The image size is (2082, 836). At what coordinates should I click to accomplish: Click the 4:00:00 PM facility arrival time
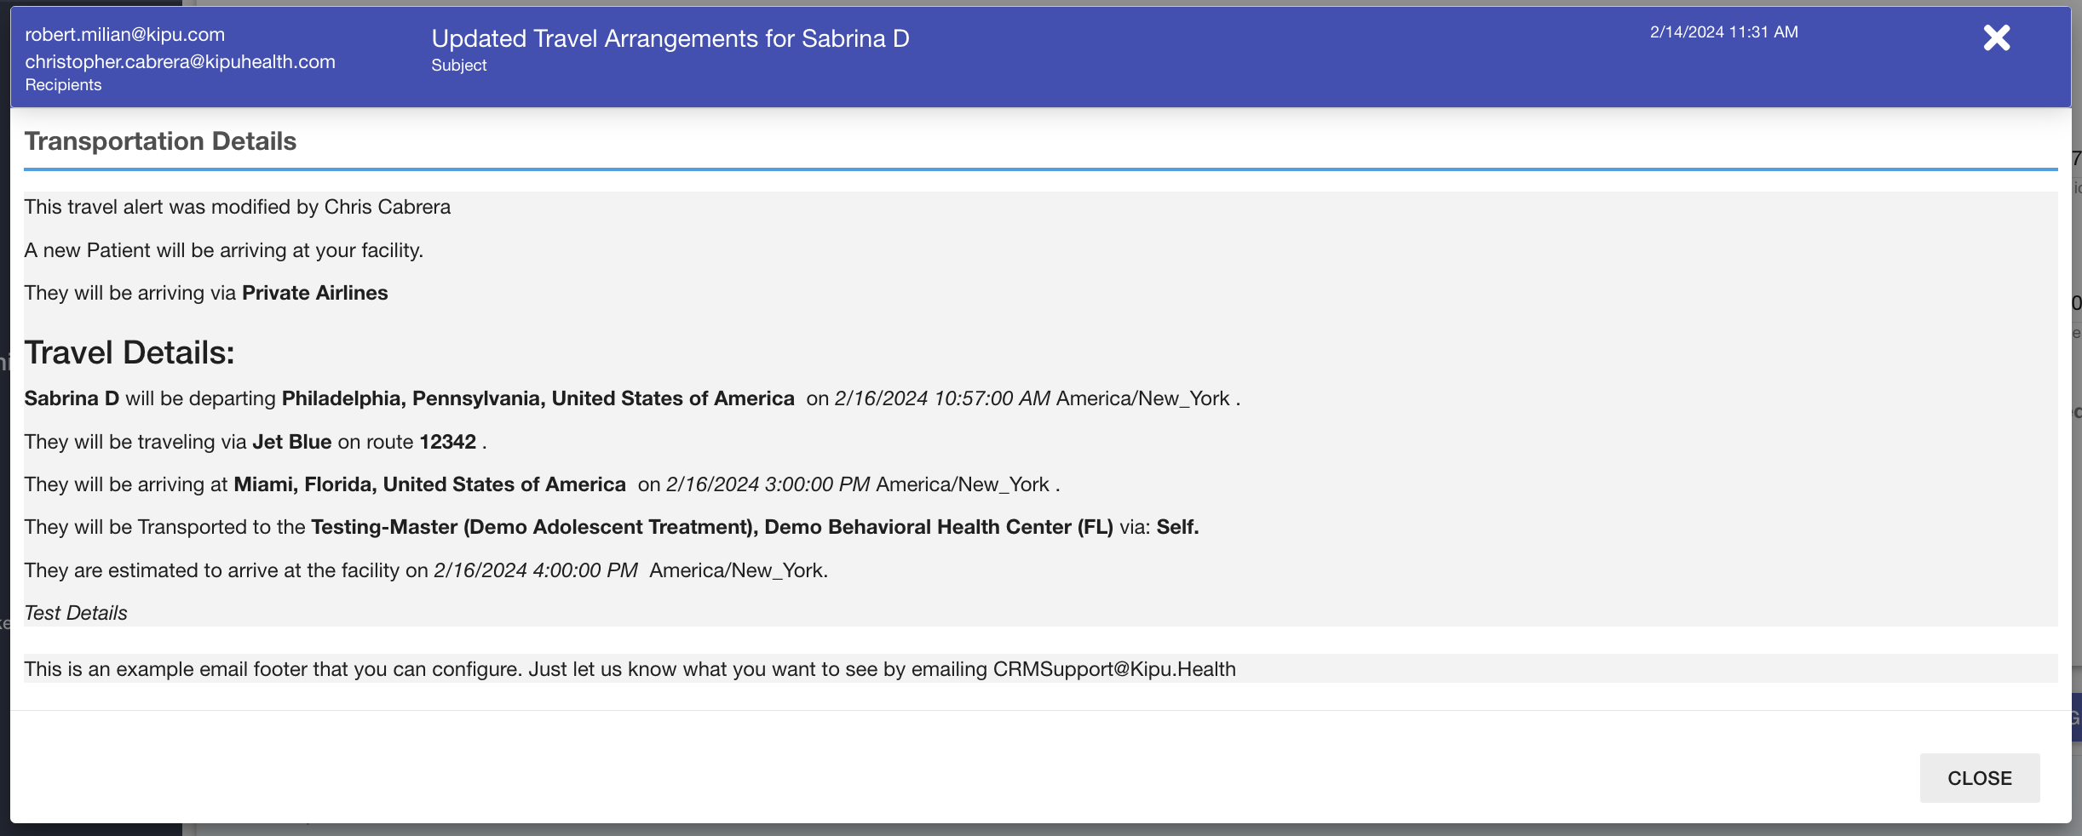tap(584, 570)
